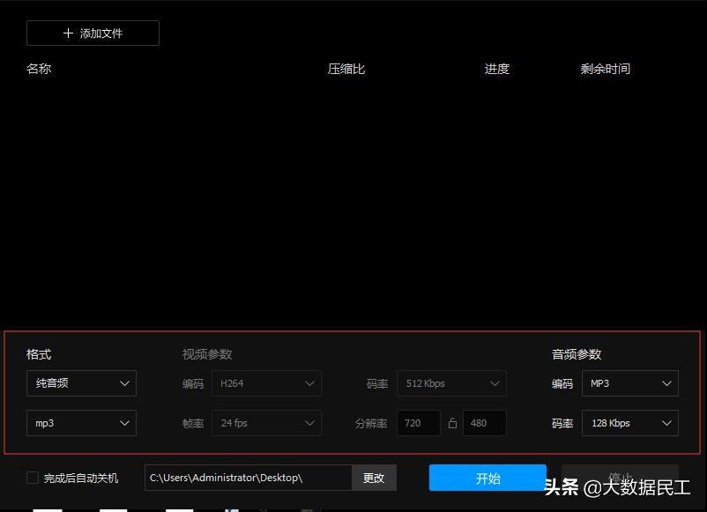This screenshot has height=512, width=707.
Task: Open the audio 码率 128 Kbps dropdown
Action: pos(629,423)
